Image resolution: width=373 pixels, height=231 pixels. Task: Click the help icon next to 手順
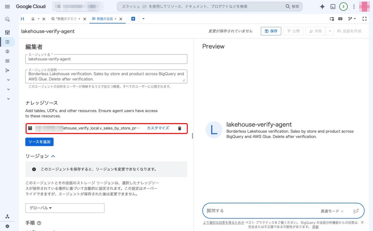39,223
